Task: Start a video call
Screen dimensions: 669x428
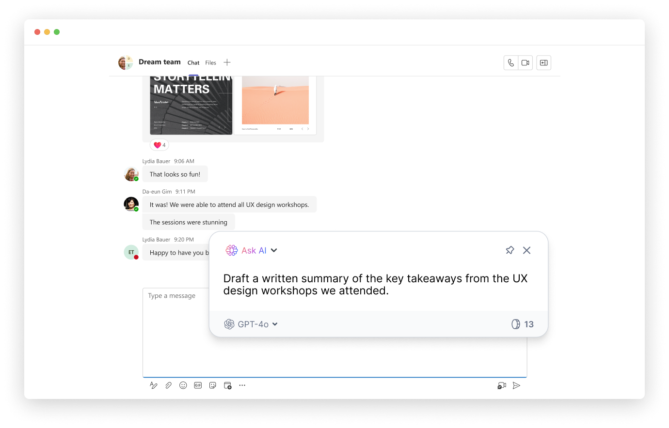Action: click(526, 63)
